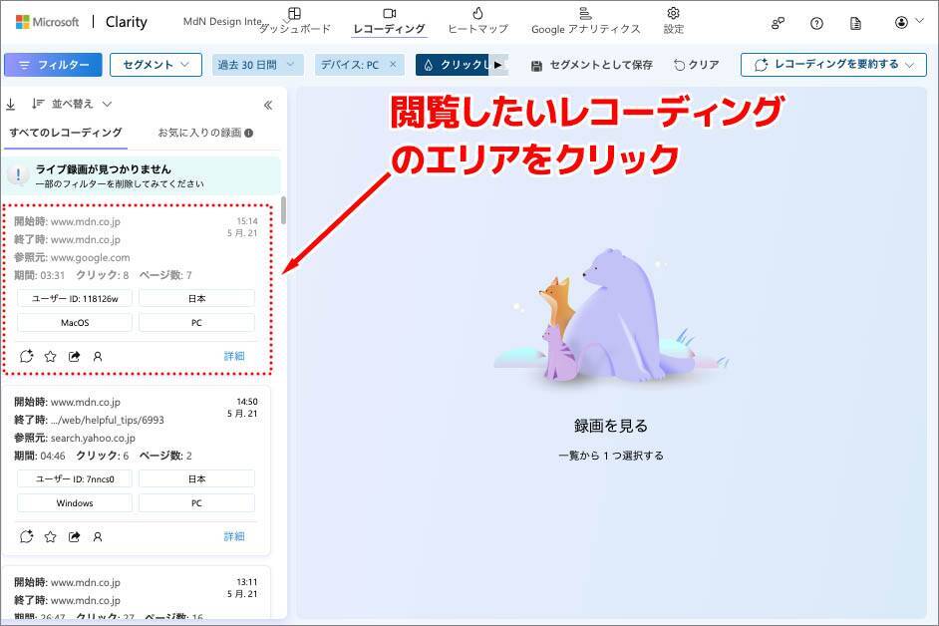Open the 過去 30 日間 date range dropdown
Viewport: 939px width, 626px height.
click(258, 65)
